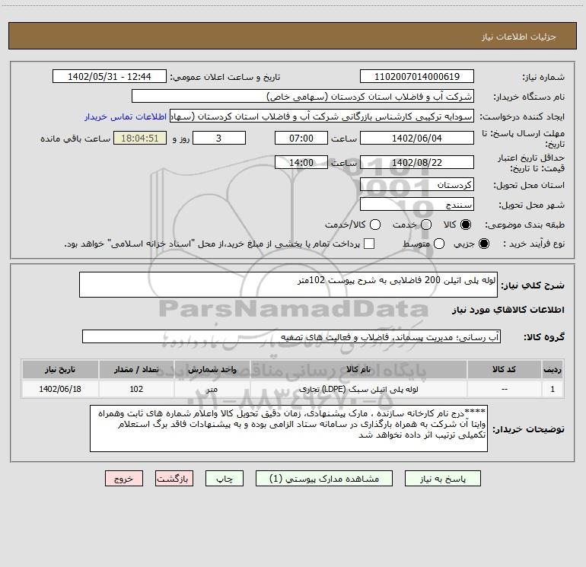Click the response time field 07:00
The height and width of the screenshot is (567, 586).
tap(301, 138)
